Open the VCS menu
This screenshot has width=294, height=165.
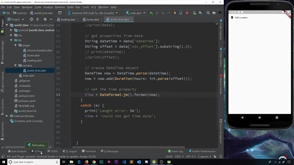[x=93, y=7]
